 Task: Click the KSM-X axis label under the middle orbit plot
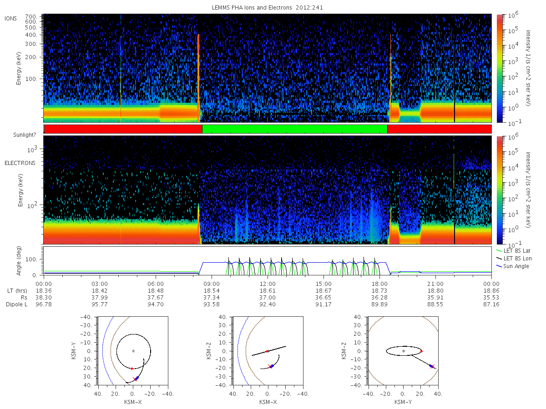pyautogui.click(x=268, y=402)
